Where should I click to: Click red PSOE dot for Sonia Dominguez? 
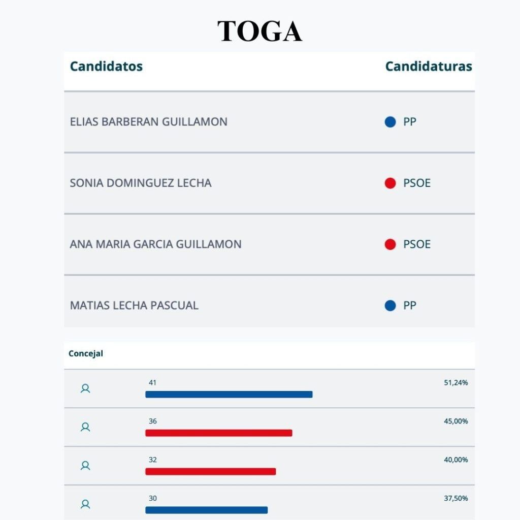(390, 183)
